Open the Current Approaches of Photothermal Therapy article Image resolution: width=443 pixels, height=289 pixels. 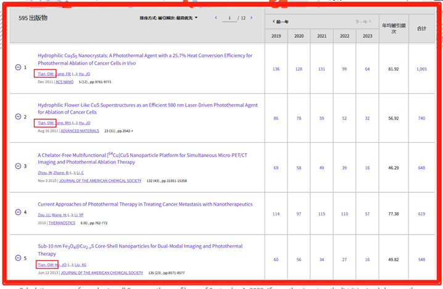click(x=145, y=204)
